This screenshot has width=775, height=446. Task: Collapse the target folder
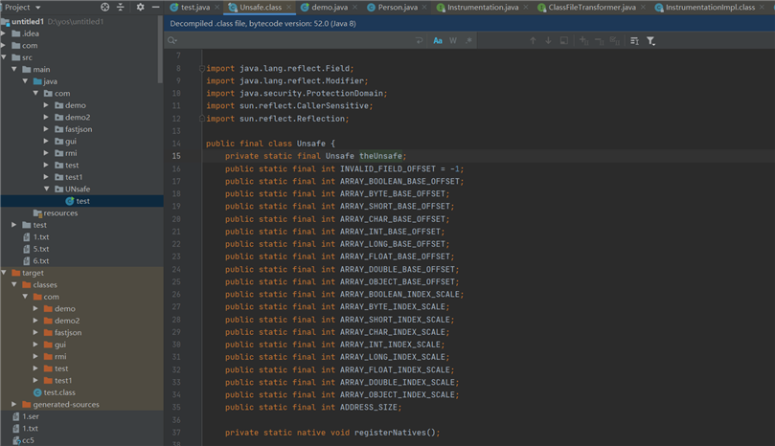(4, 273)
